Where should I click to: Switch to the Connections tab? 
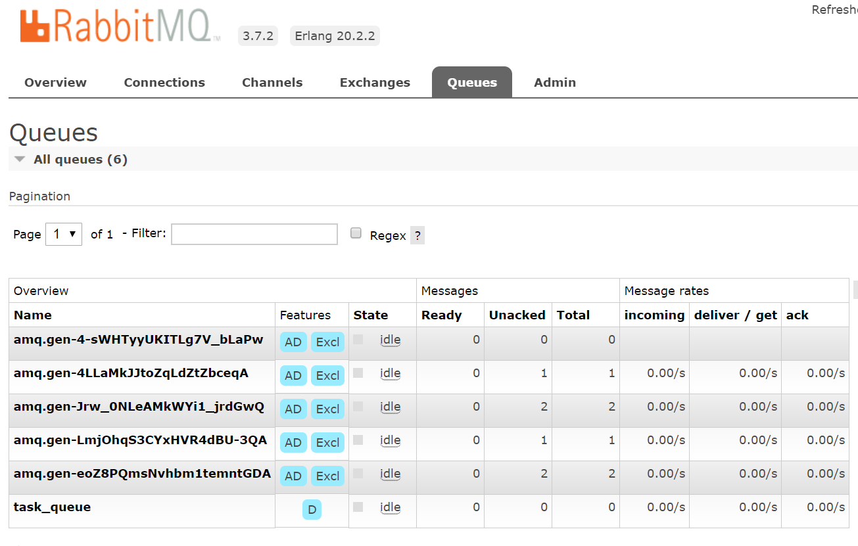(164, 82)
